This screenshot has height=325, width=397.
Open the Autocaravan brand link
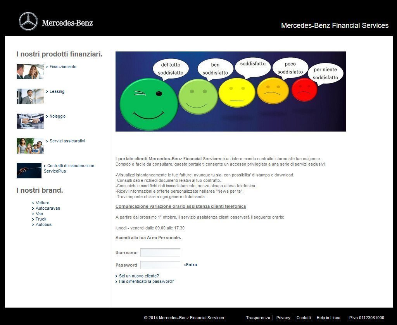tap(48, 208)
